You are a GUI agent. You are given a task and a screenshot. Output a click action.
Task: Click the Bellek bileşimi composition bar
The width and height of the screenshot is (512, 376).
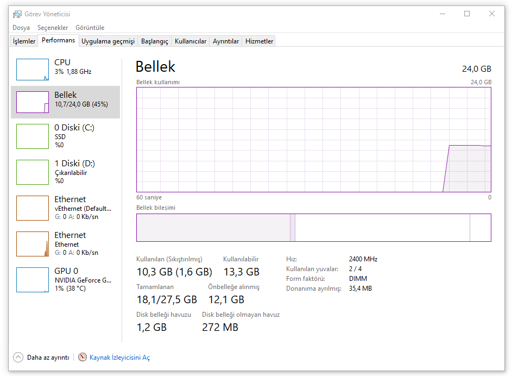[313, 228]
